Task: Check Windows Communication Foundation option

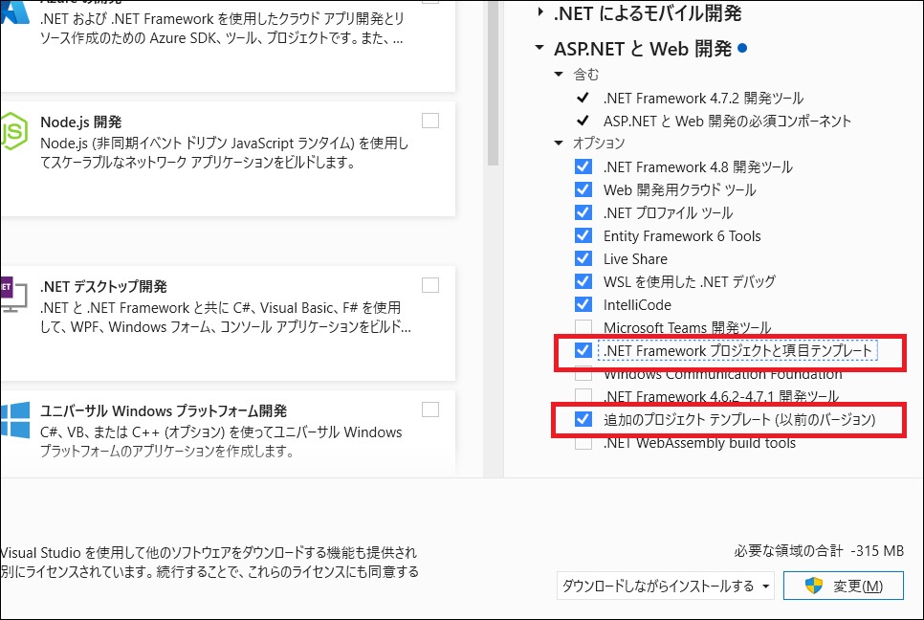Action: [x=583, y=374]
